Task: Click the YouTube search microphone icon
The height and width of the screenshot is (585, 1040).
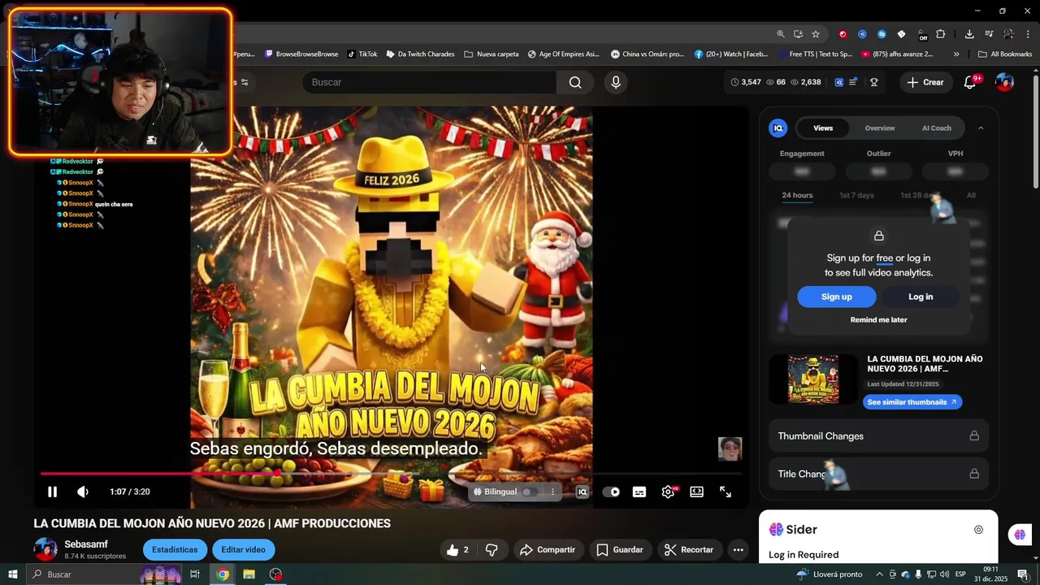Action: (x=615, y=82)
